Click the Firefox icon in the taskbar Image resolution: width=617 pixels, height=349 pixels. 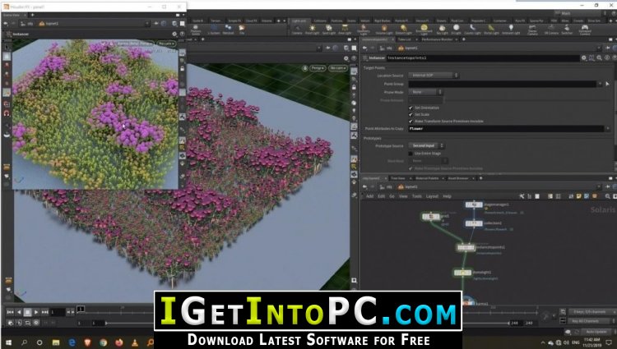[119, 342]
